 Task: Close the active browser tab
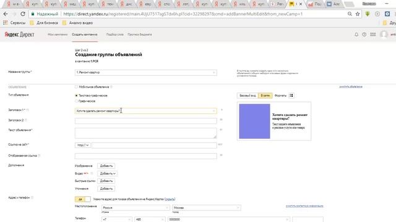[301, 4]
